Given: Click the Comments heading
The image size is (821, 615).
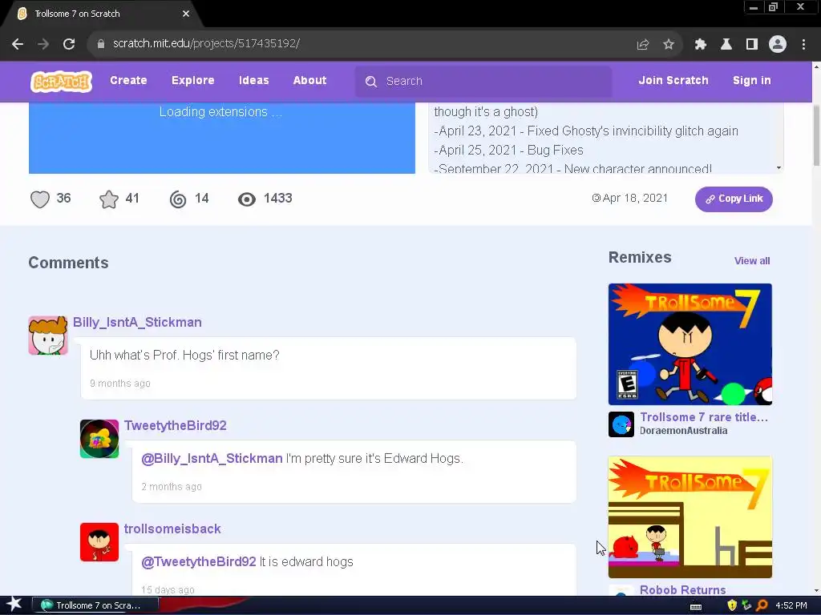Looking at the screenshot, I should (69, 263).
